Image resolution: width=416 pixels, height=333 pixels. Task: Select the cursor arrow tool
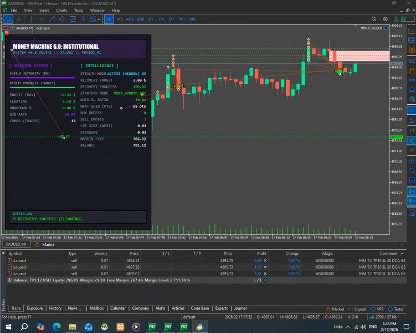[x=8, y=19]
